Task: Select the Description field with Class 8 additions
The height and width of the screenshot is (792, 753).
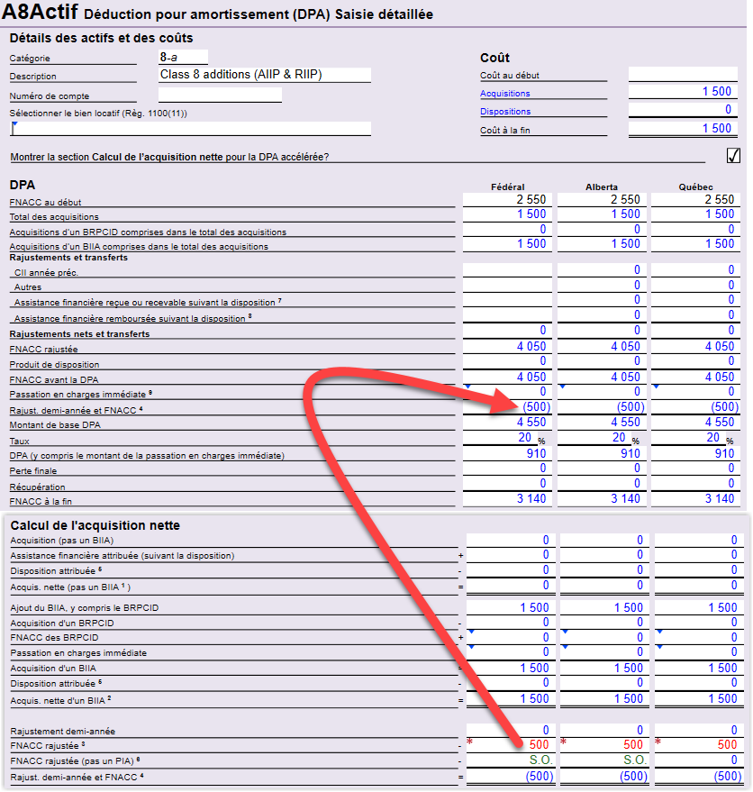Action: click(x=264, y=75)
